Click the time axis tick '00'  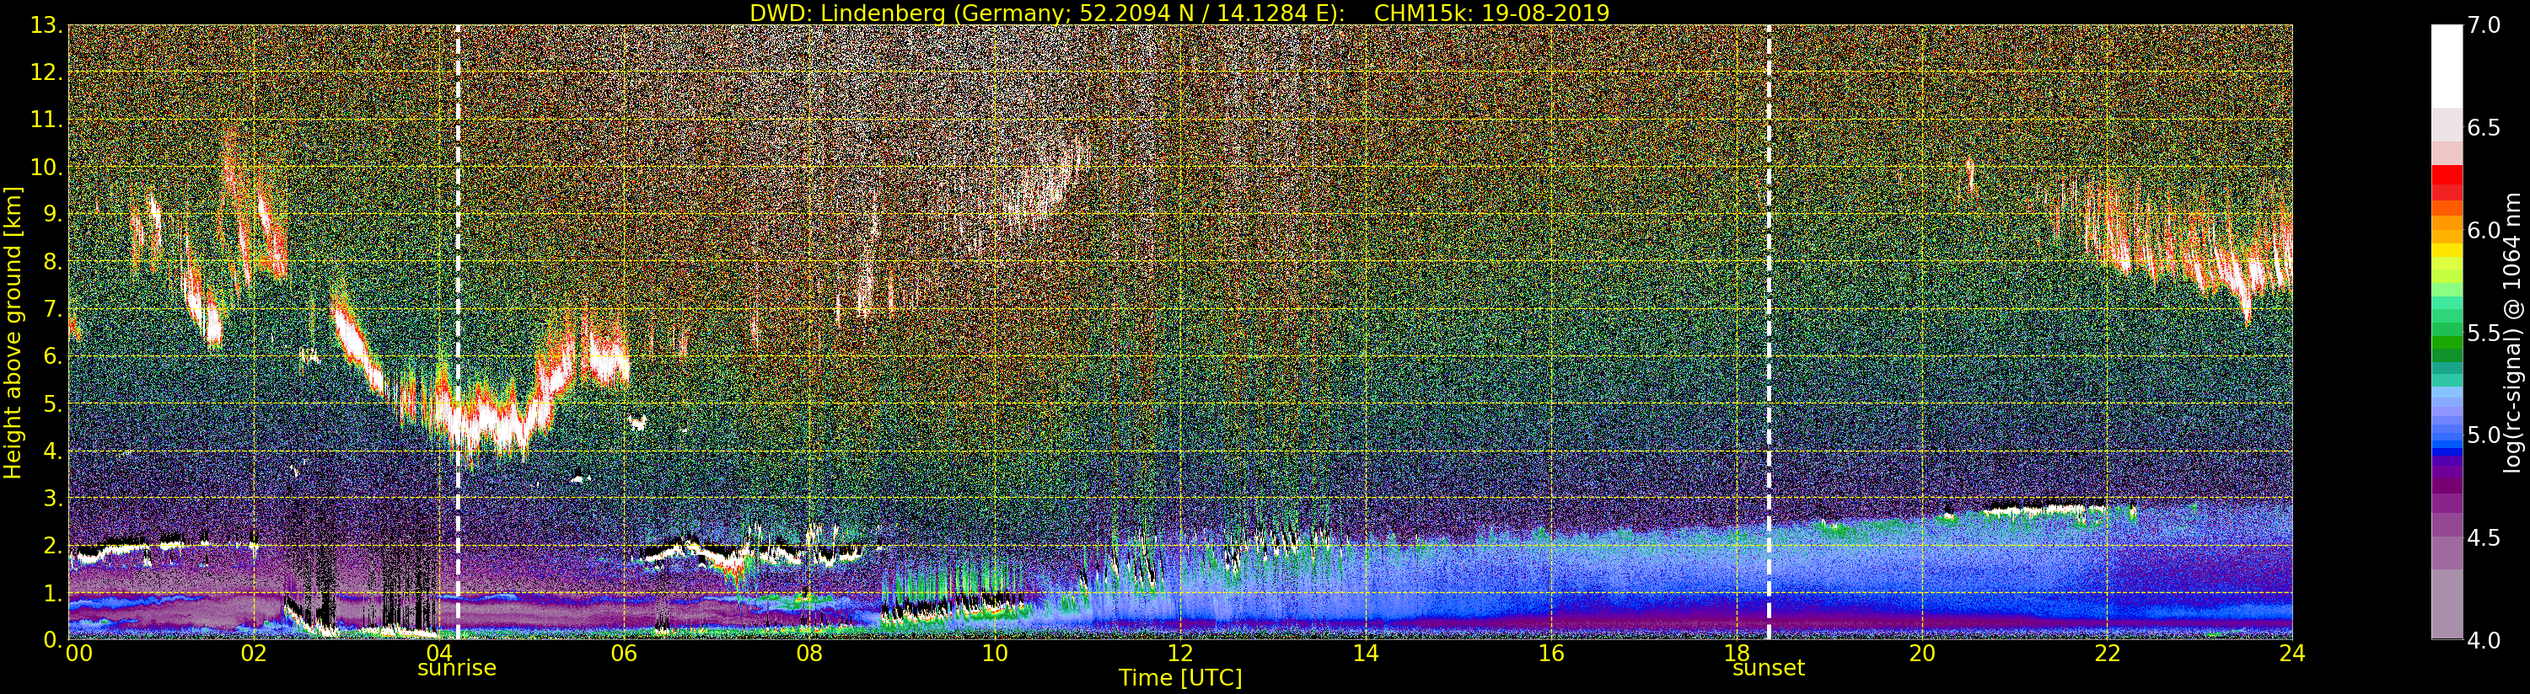[79, 653]
